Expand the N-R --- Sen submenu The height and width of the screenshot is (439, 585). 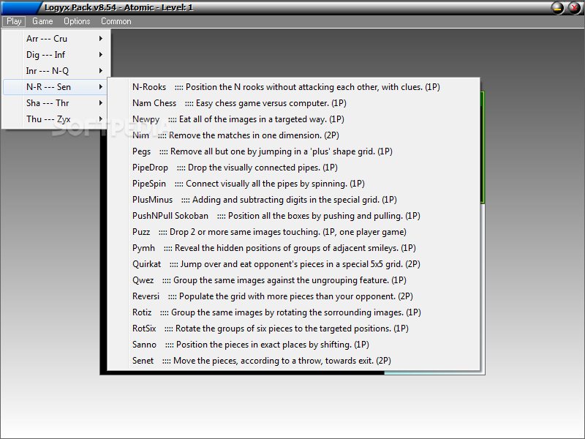[x=56, y=86]
